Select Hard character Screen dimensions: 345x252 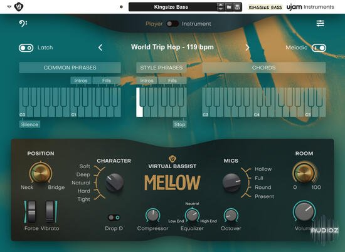[84, 191]
